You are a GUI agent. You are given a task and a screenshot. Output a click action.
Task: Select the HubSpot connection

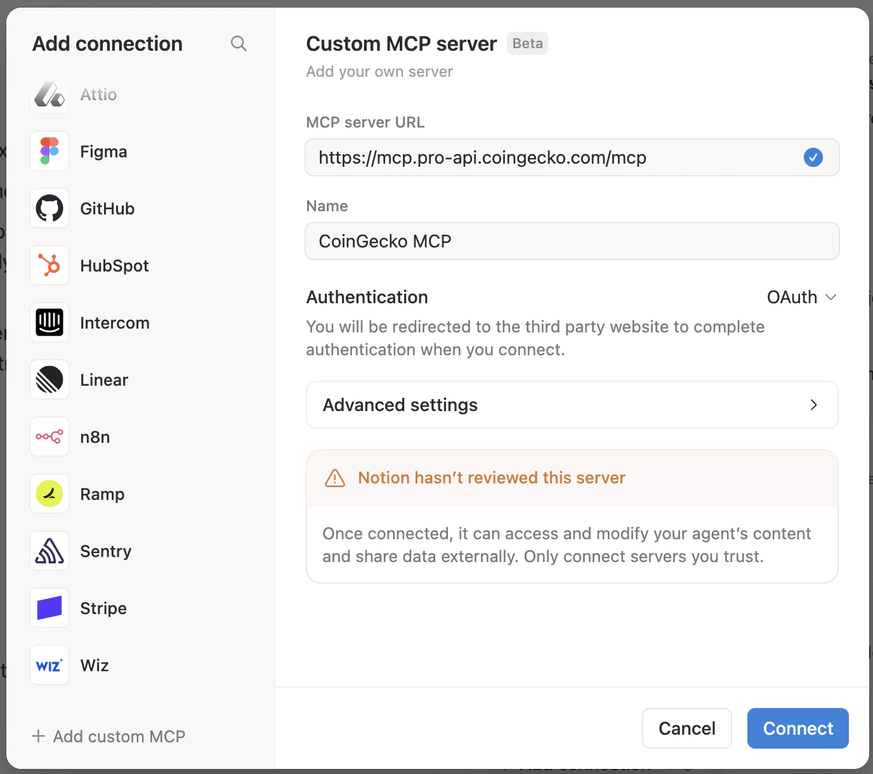114,266
